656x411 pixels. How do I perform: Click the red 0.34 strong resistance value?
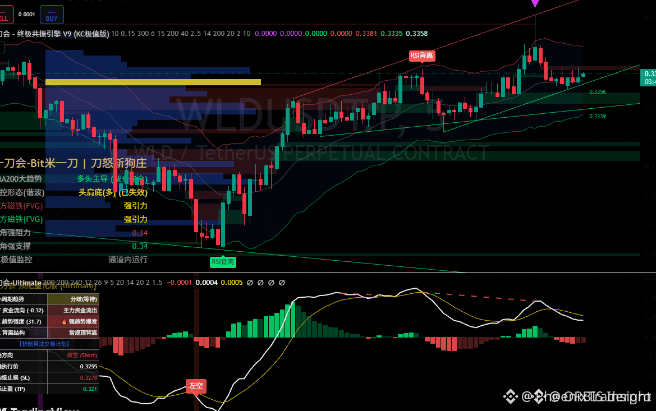point(140,233)
